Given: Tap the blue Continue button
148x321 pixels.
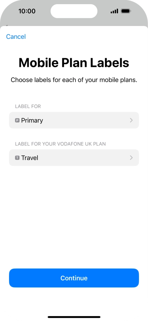Looking at the screenshot, I should [74, 278].
